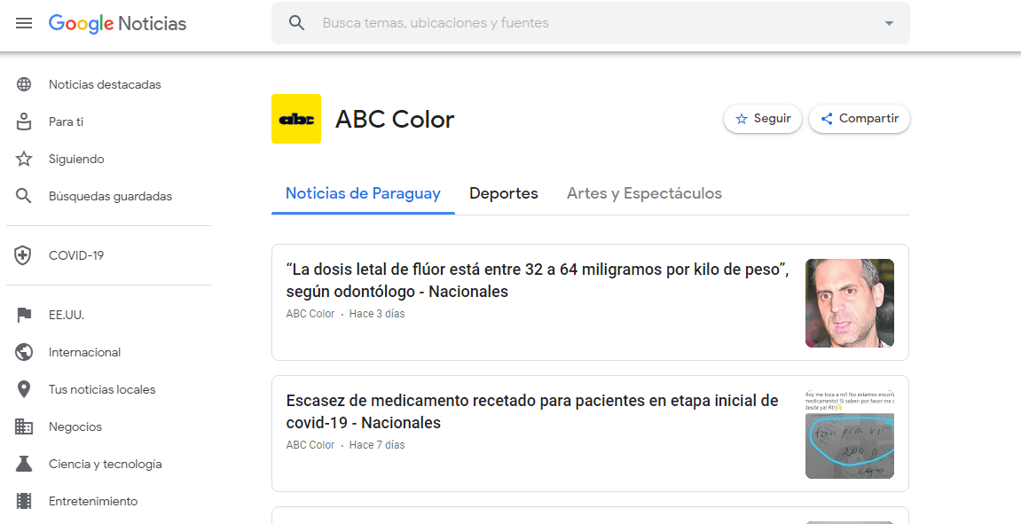Image resolution: width=1021 pixels, height=524 pixels.
Task: Click the COVID-19 shield icon
Action: tap(24, 255)
